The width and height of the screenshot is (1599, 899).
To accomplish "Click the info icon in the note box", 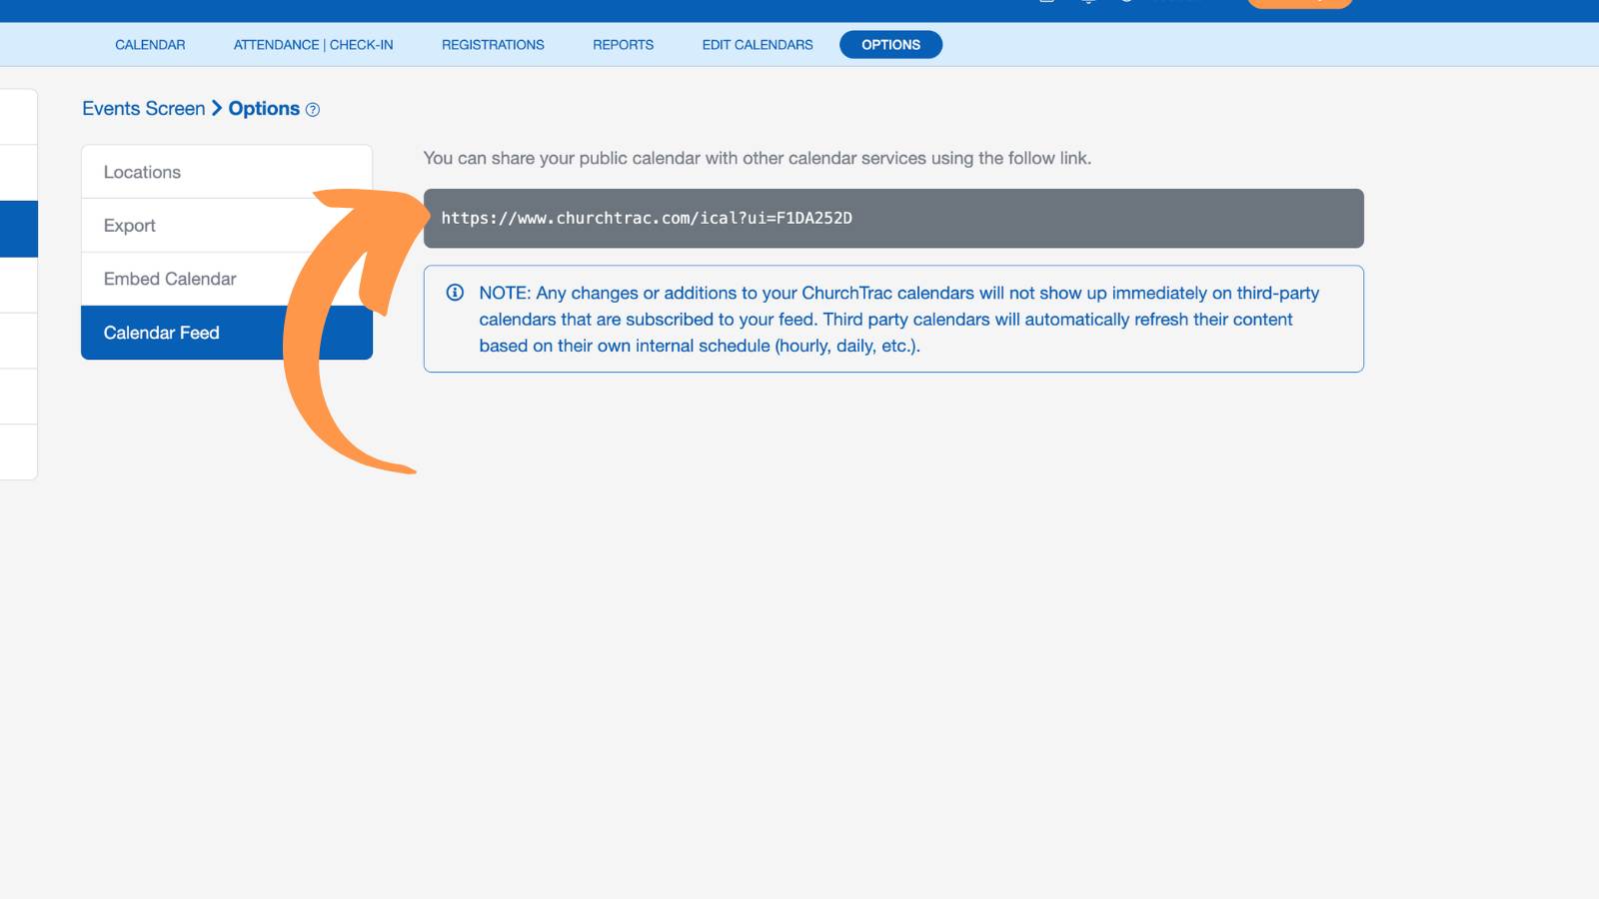I will (455, 293).
